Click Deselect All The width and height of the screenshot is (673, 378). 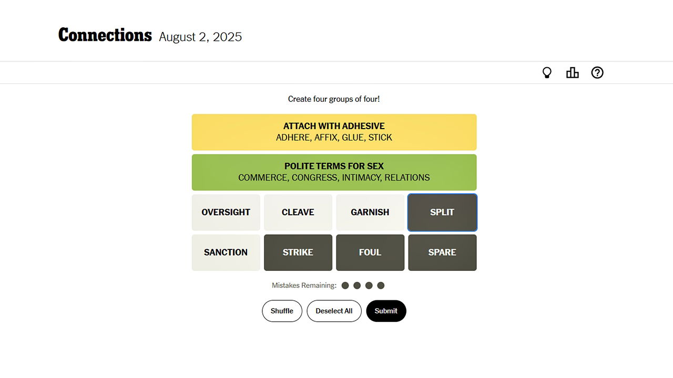tap(334, 311)
